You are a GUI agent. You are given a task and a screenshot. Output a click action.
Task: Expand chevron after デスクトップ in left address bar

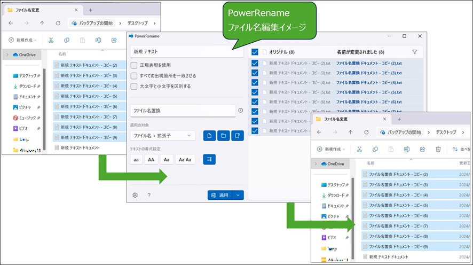[x=154, y=23]
